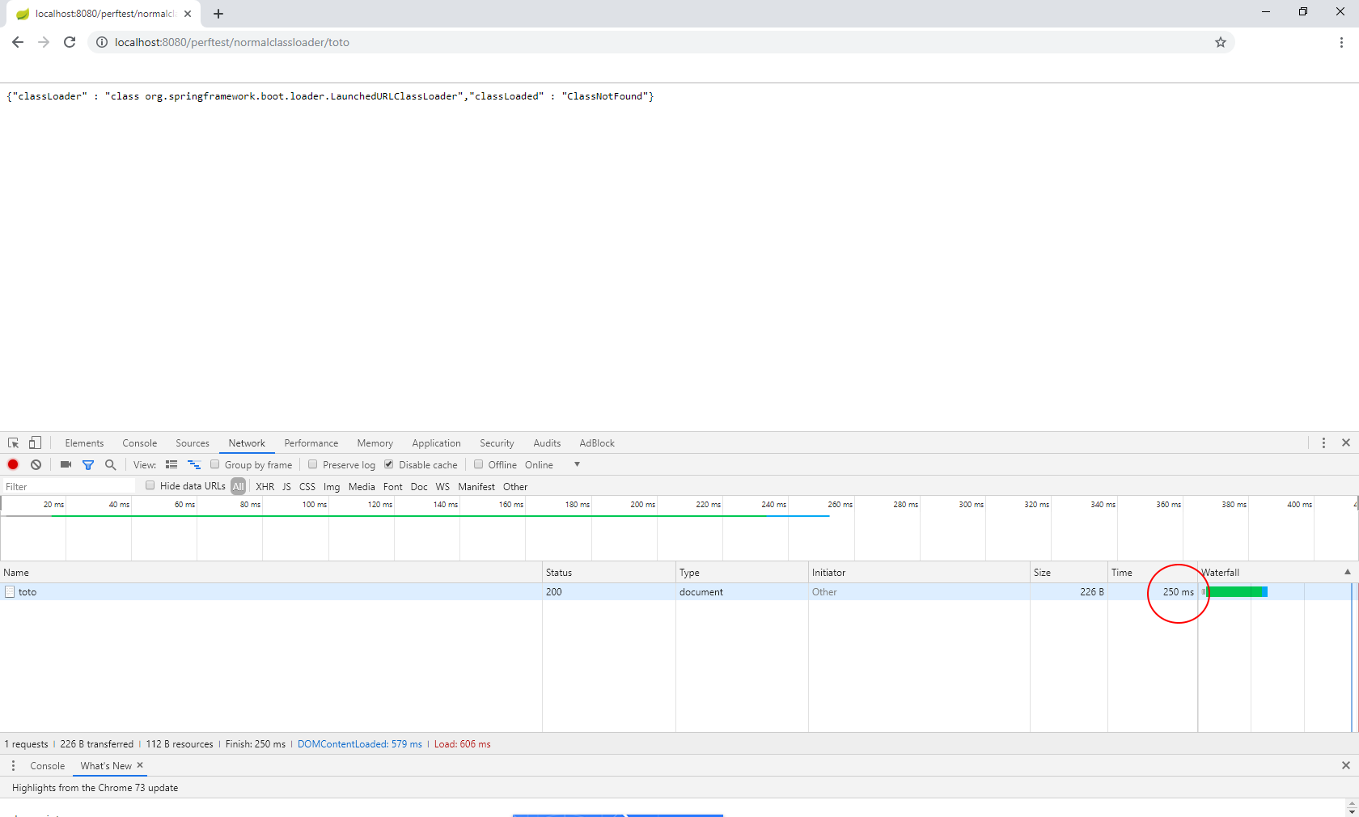Enable the Preserve log checkbox

[313, 464]
